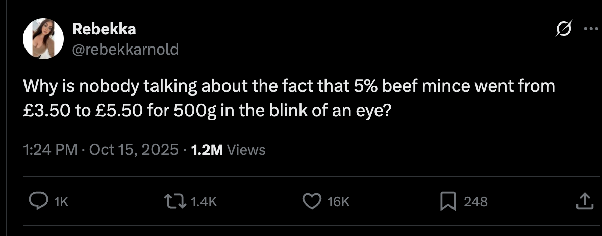Viewport: 602px width, 236px height.
Task: Click the display name Rebekka
Action: [104, 30]
